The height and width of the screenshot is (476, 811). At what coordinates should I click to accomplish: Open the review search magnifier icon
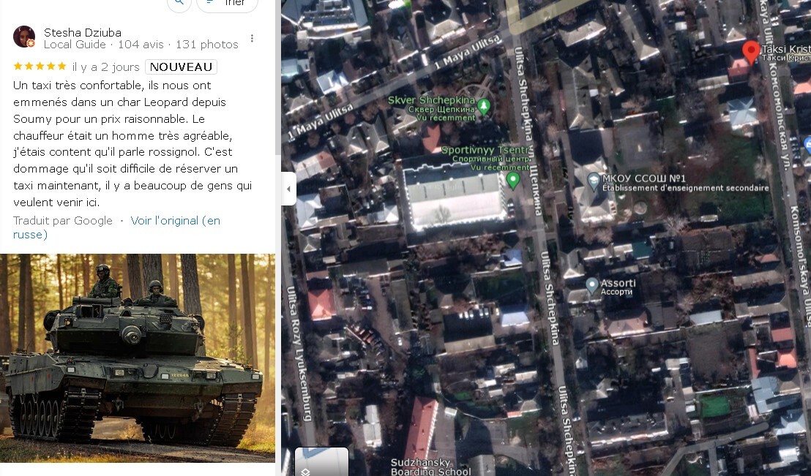pos(179,3)
